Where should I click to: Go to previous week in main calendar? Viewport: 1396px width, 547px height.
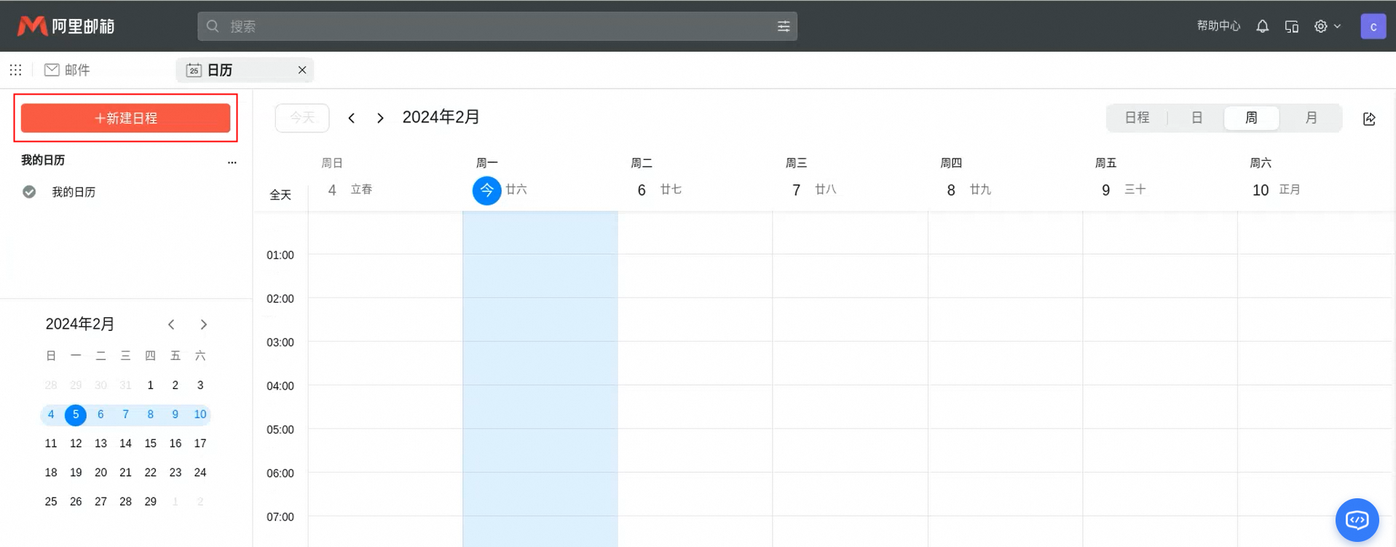point(352,118)
